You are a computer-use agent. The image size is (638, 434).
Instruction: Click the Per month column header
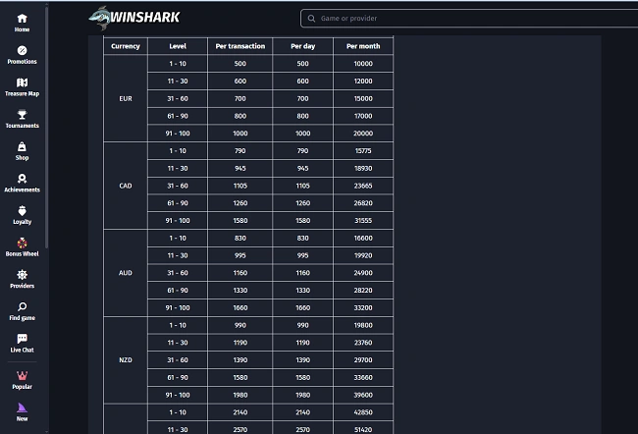tap(363, 46)
